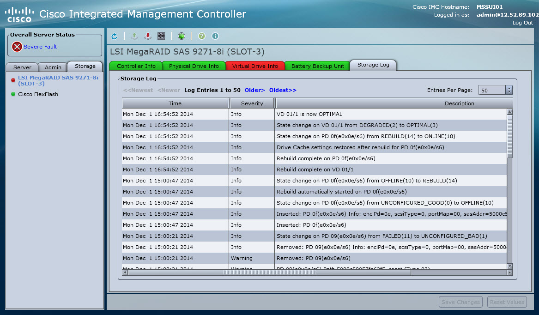Click Log Out in the header
Image resolution: width=539 pixels, height=315 pixels.
click(x=522, y=23)
